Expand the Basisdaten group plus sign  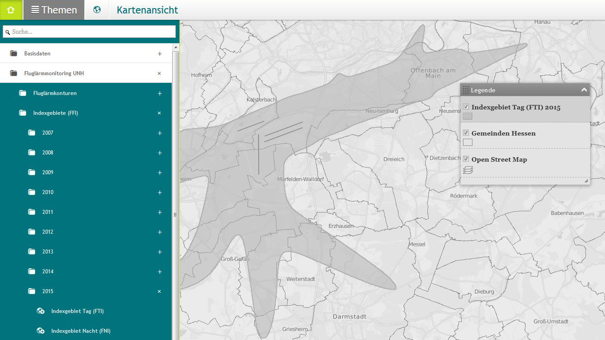(160, 54)
